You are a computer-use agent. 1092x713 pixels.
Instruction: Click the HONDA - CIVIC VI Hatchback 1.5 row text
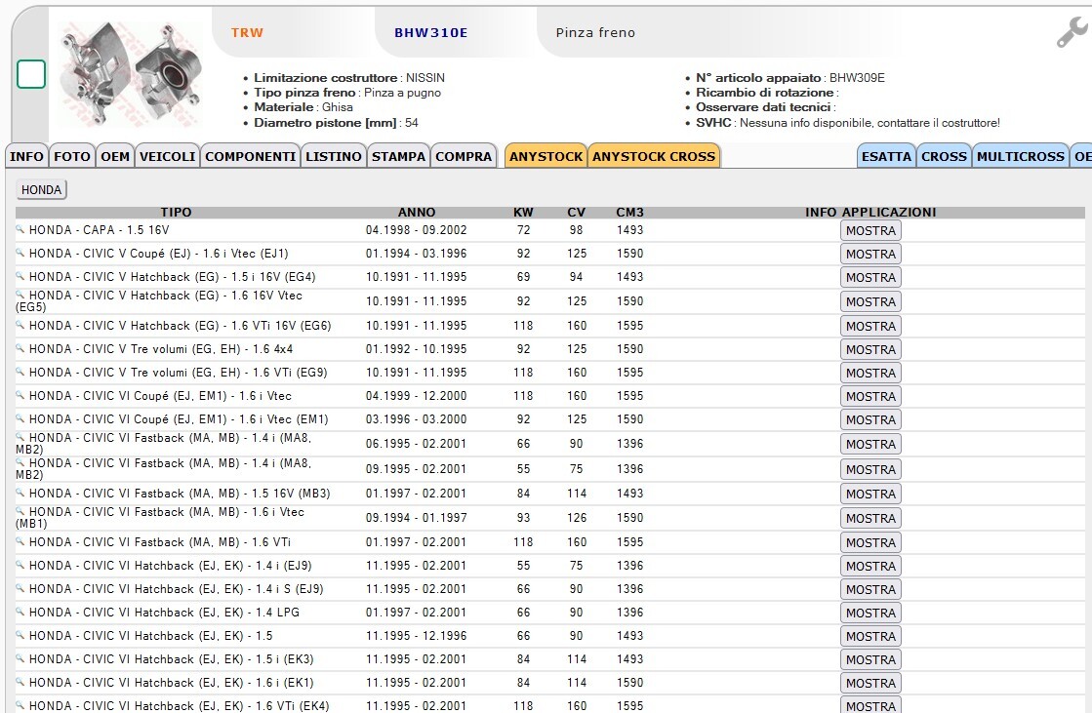[150, 636]
